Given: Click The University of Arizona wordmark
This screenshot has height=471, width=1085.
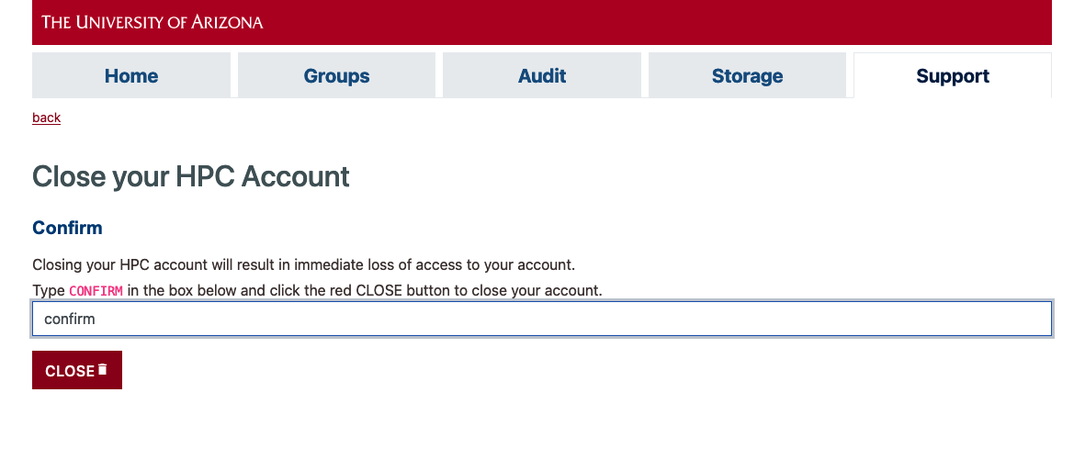Looking at the screenshot, I should (153, 22).
